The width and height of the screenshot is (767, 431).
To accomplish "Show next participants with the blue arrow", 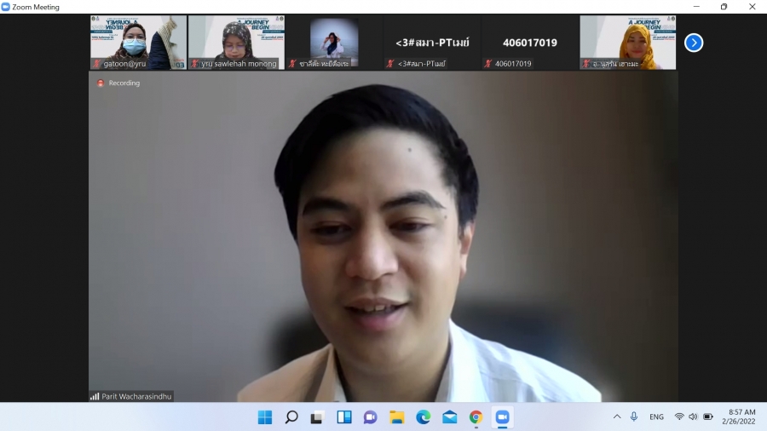I will click(x=694, y=43).
